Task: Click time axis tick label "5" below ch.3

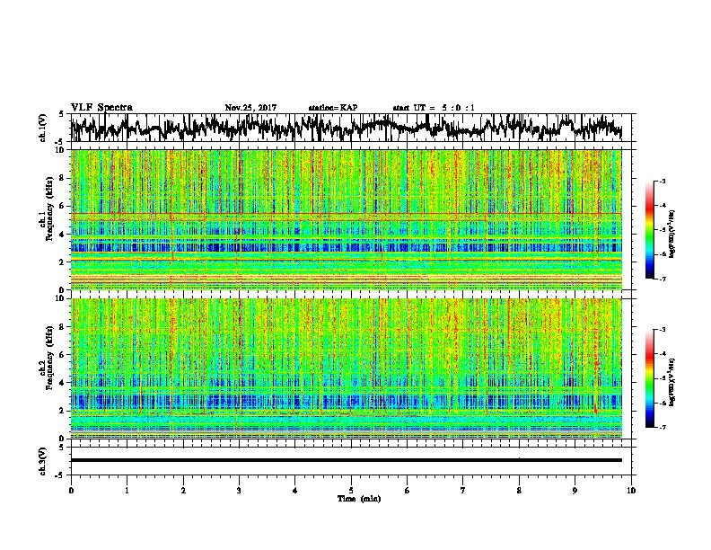Action: [x=351, y=490]
